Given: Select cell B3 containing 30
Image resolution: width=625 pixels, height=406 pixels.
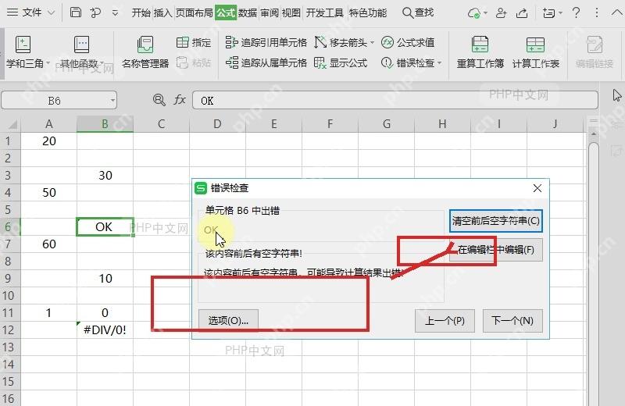Looking at the screenshot, I should click(x=105, y=176).
